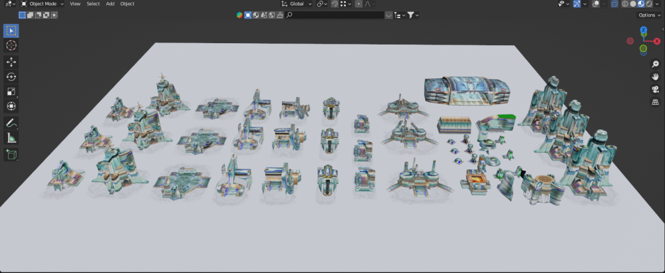The image size is (665, 273).
Task: Activate the Annotate pencil tool
Action: (11, 124)
